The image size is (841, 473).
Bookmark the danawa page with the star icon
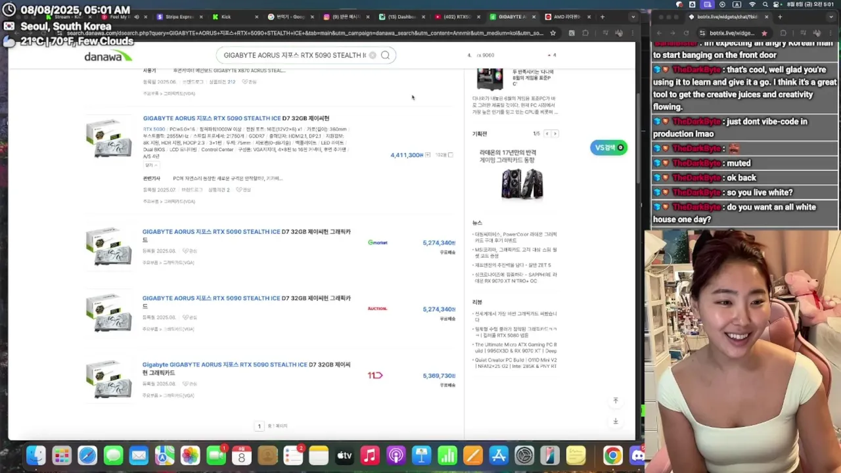tap(553, 33)
